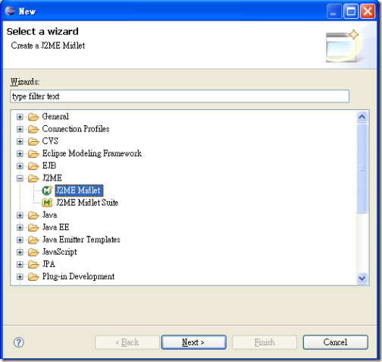The image size is (382, 362).
Task: Expand the Java tree node
Action: (x=20, y=216)
